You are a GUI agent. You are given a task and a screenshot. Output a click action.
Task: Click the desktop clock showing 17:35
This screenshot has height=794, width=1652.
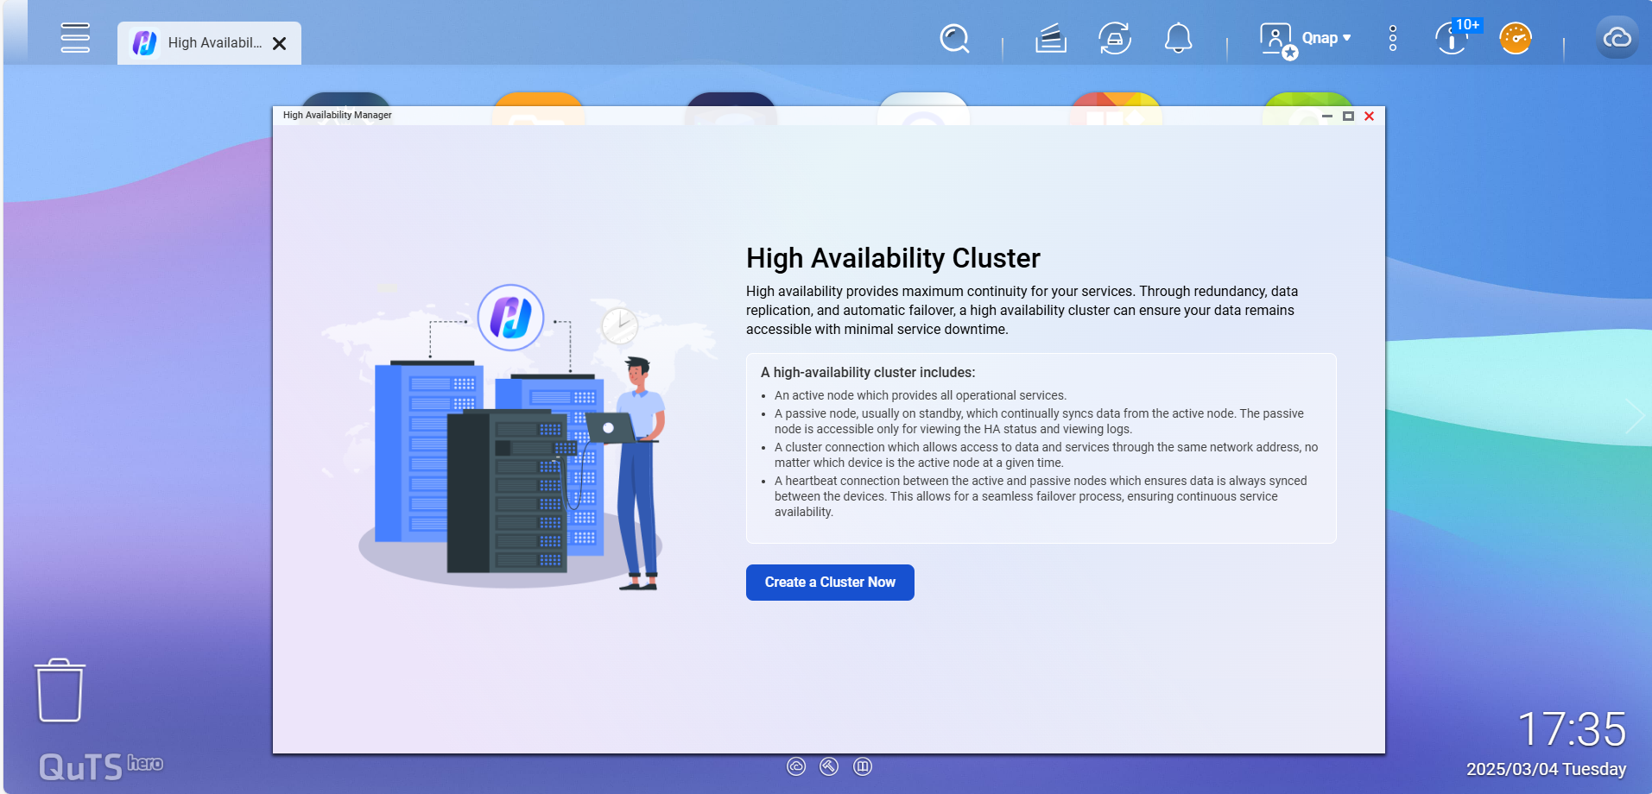pyautogui.click(x=1572, y=729)
